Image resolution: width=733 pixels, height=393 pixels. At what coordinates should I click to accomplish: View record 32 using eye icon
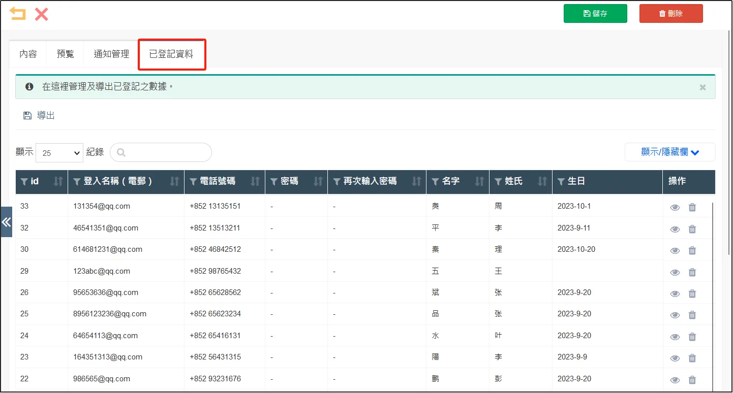(x=675, y=229)
